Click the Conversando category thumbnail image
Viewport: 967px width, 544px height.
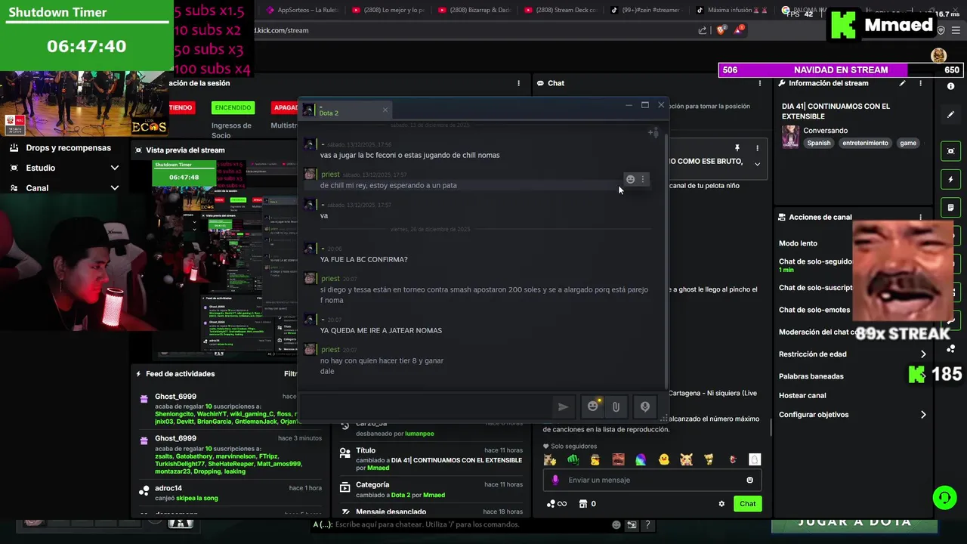point(790,137)
